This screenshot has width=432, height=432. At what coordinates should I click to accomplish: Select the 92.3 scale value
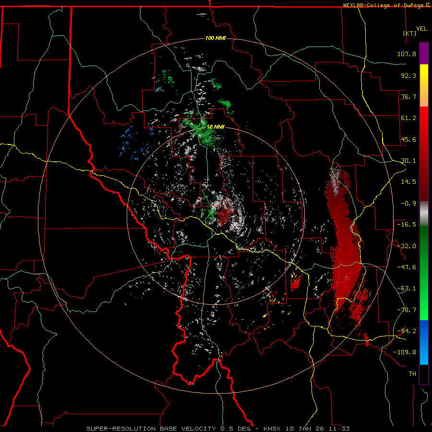[x=408, y=75]
